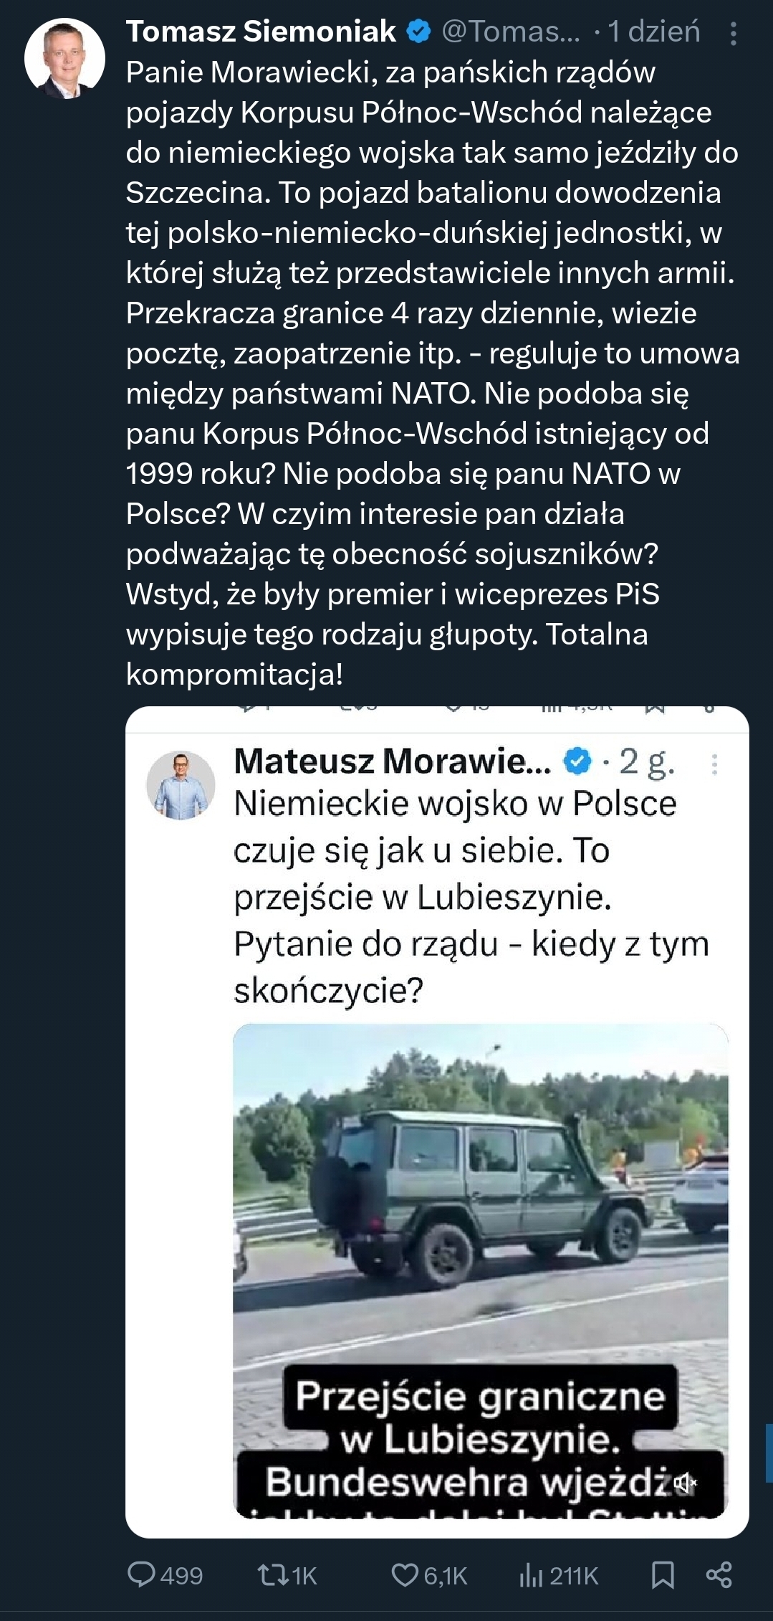Open three-dot menu on quoted Morawiecki tweet
Viewport: 773px width, 1621px height.
[714, 764]
